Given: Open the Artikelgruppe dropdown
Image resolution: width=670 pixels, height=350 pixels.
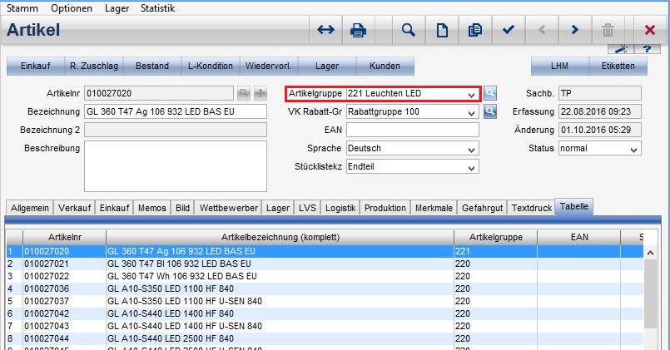Looking at the screenshot, I should coord(472,94).
